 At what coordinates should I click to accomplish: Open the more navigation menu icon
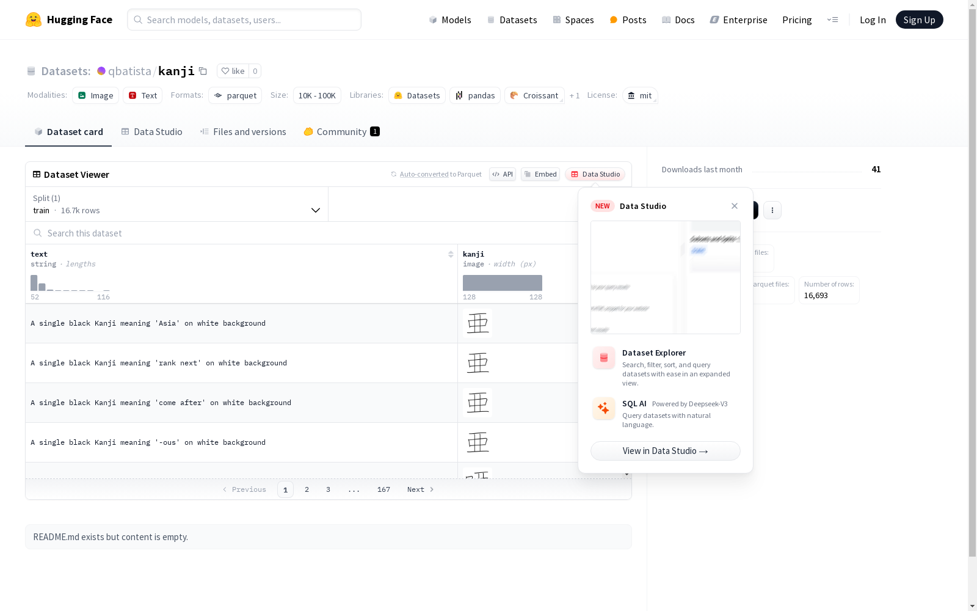pyautogui.click(x=832, y=20)
